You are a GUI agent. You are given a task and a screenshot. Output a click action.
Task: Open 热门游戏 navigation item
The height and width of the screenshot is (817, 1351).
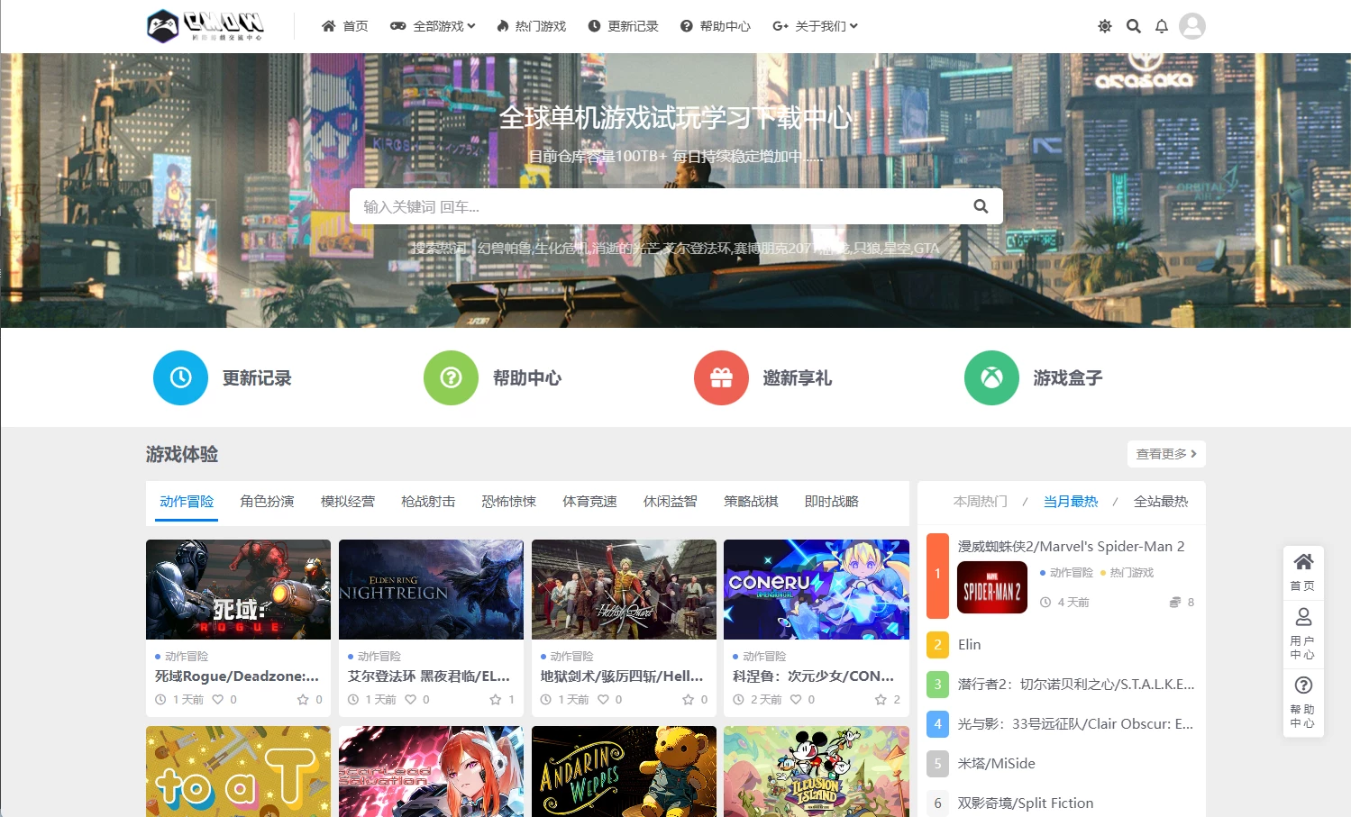pyautogui.click(x=532, y=26)
